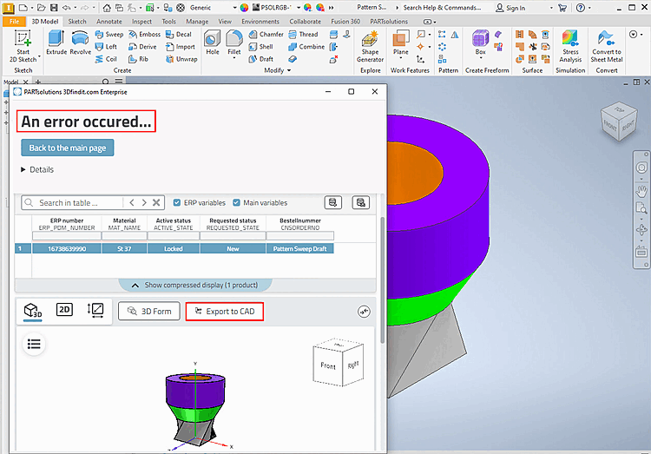Select the Decal tool
The width and height of the screenshot is (651, 454).
(179, 34)
